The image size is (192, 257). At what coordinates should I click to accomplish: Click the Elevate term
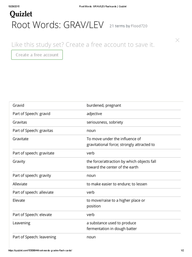coord(19,200)
